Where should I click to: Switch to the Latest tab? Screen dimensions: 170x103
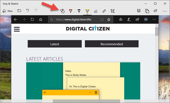(x=55, y=44)
